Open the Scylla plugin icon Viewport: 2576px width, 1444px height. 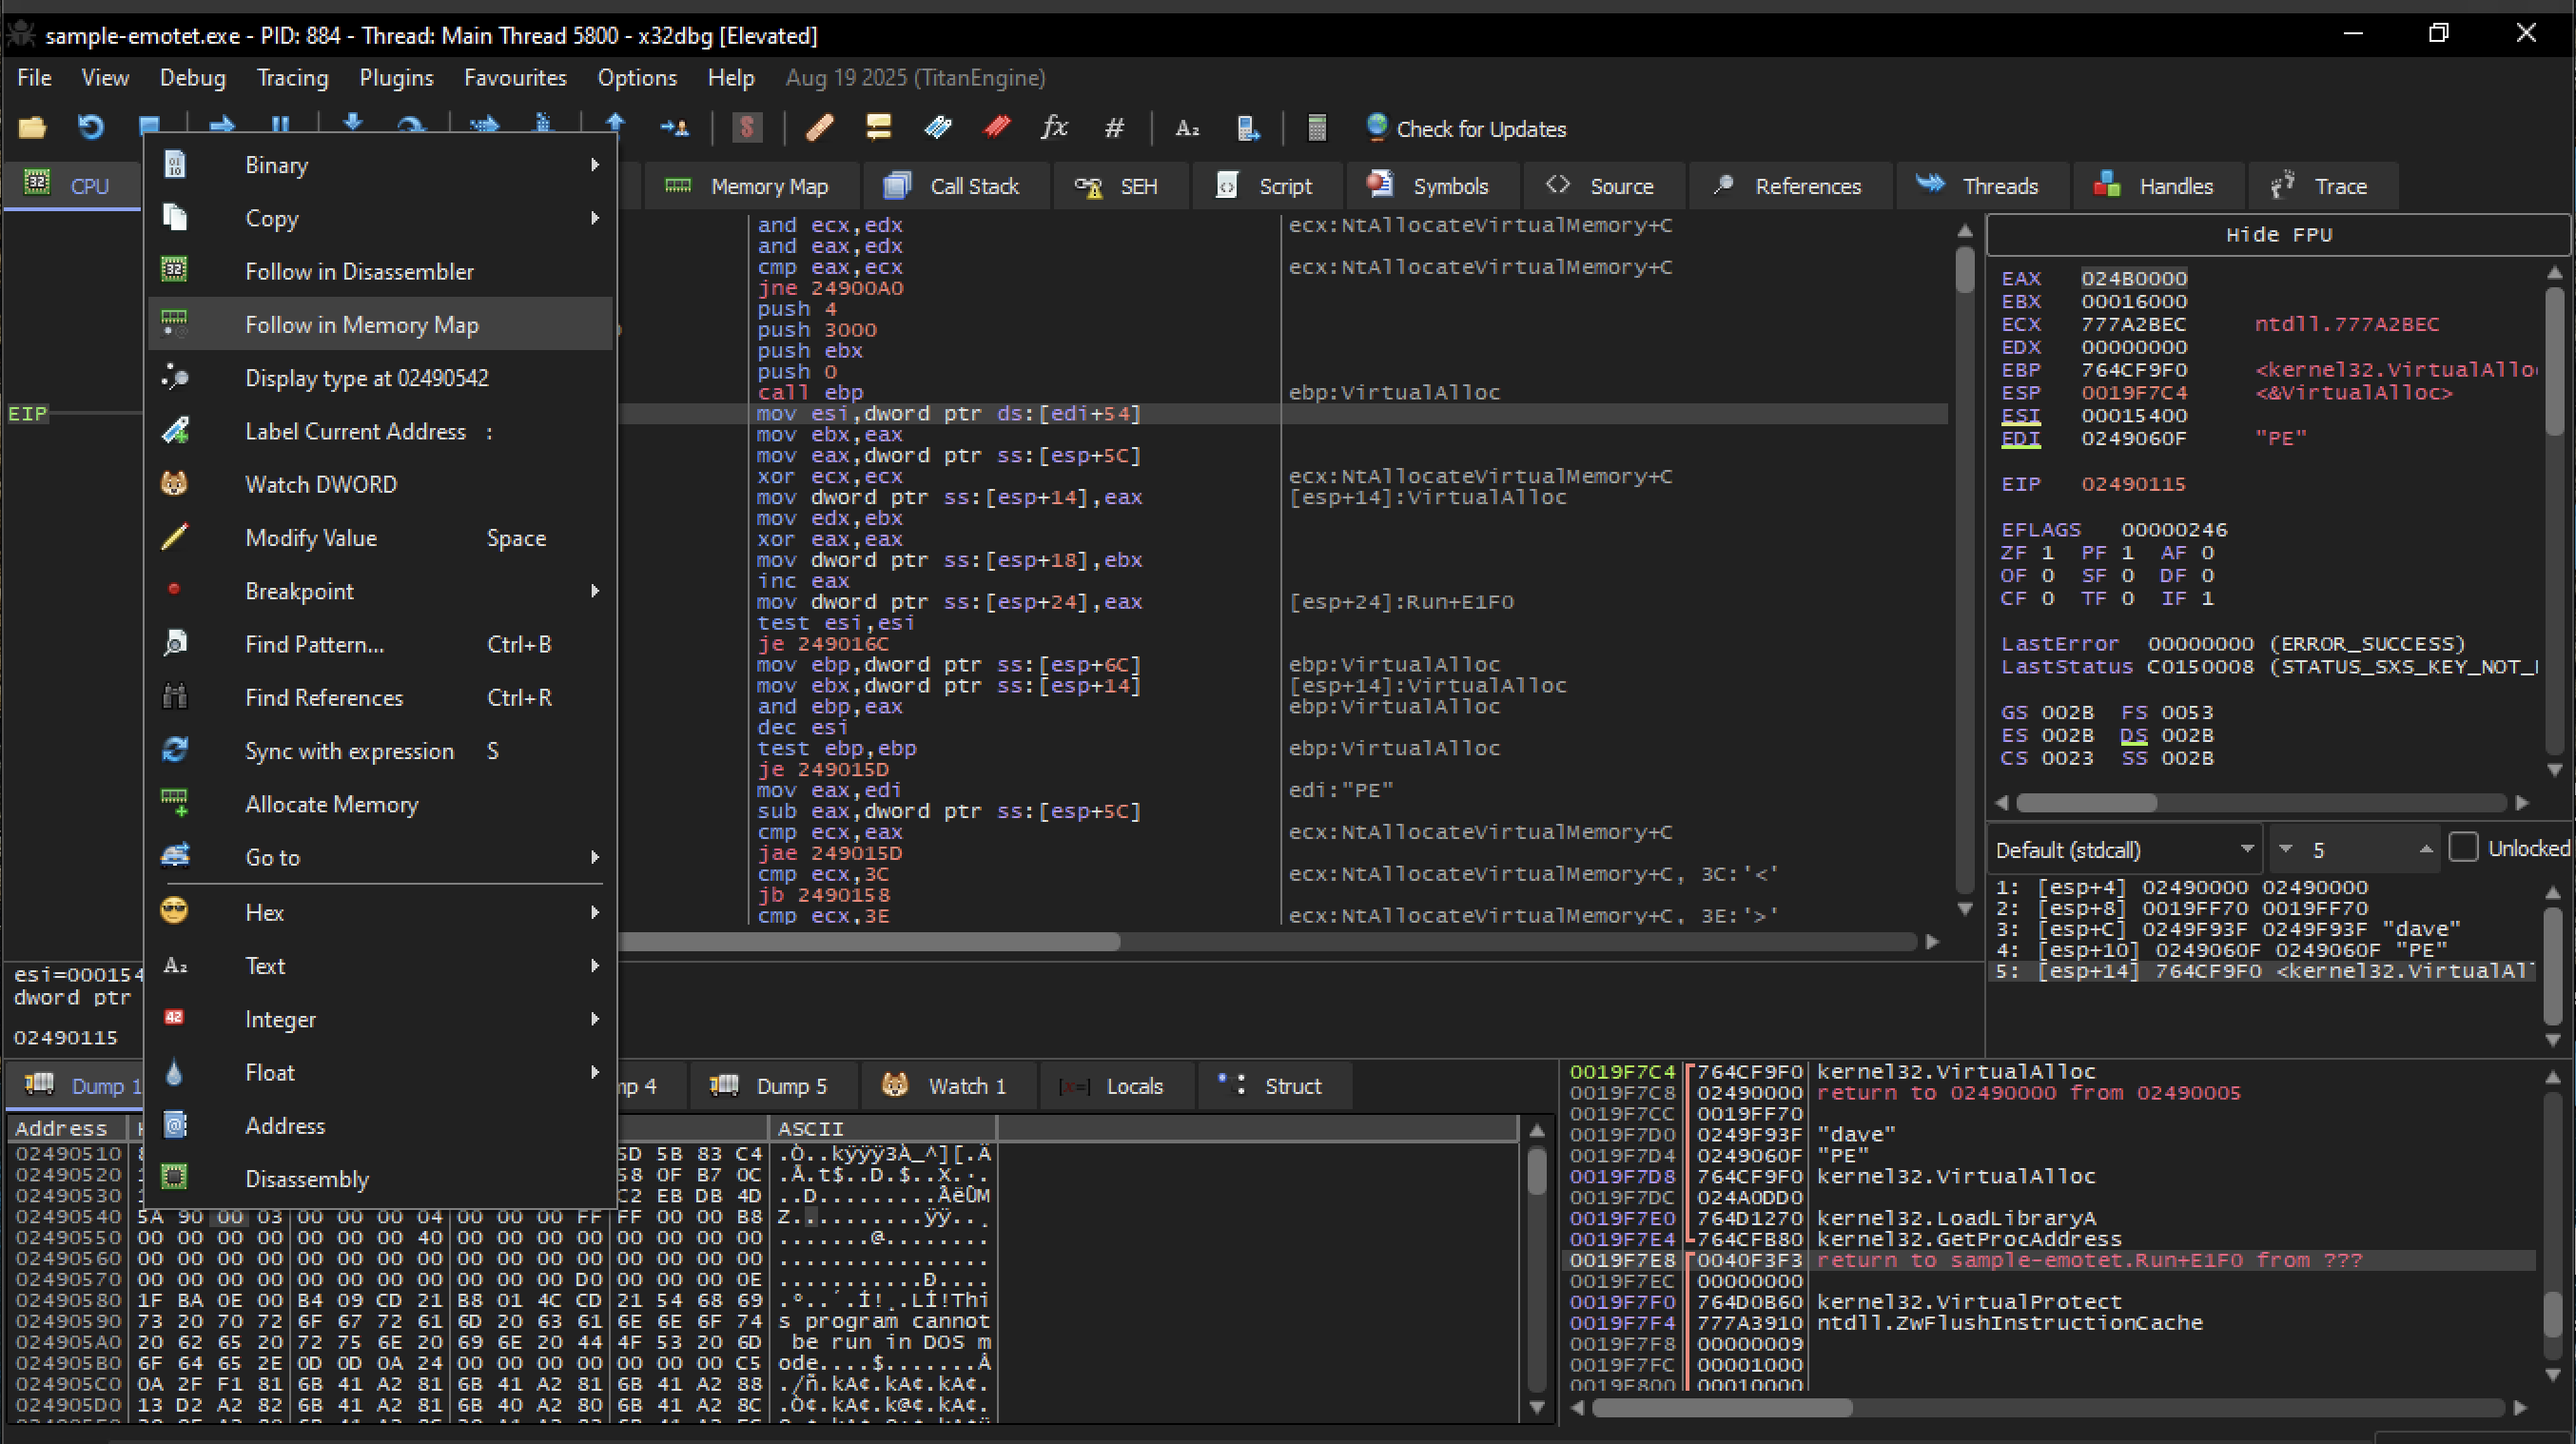pos(747,128)
